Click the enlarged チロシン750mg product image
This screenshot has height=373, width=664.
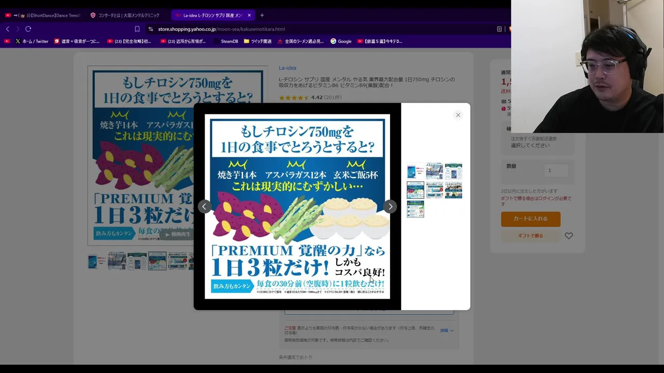tap(297, 206)
